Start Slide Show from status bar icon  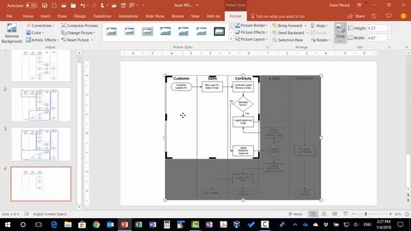pyautogui.click(x=345, y=214)
